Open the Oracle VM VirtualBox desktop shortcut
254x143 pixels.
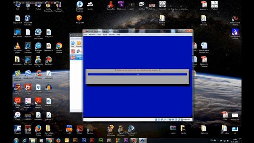[28, 20]
